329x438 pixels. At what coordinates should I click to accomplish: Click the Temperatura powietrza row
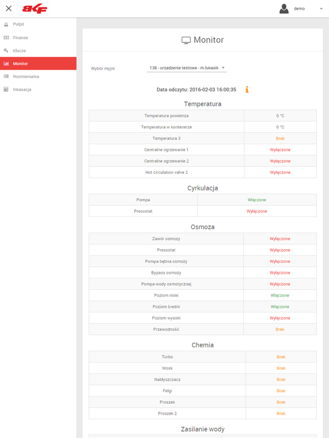(203, 116)
